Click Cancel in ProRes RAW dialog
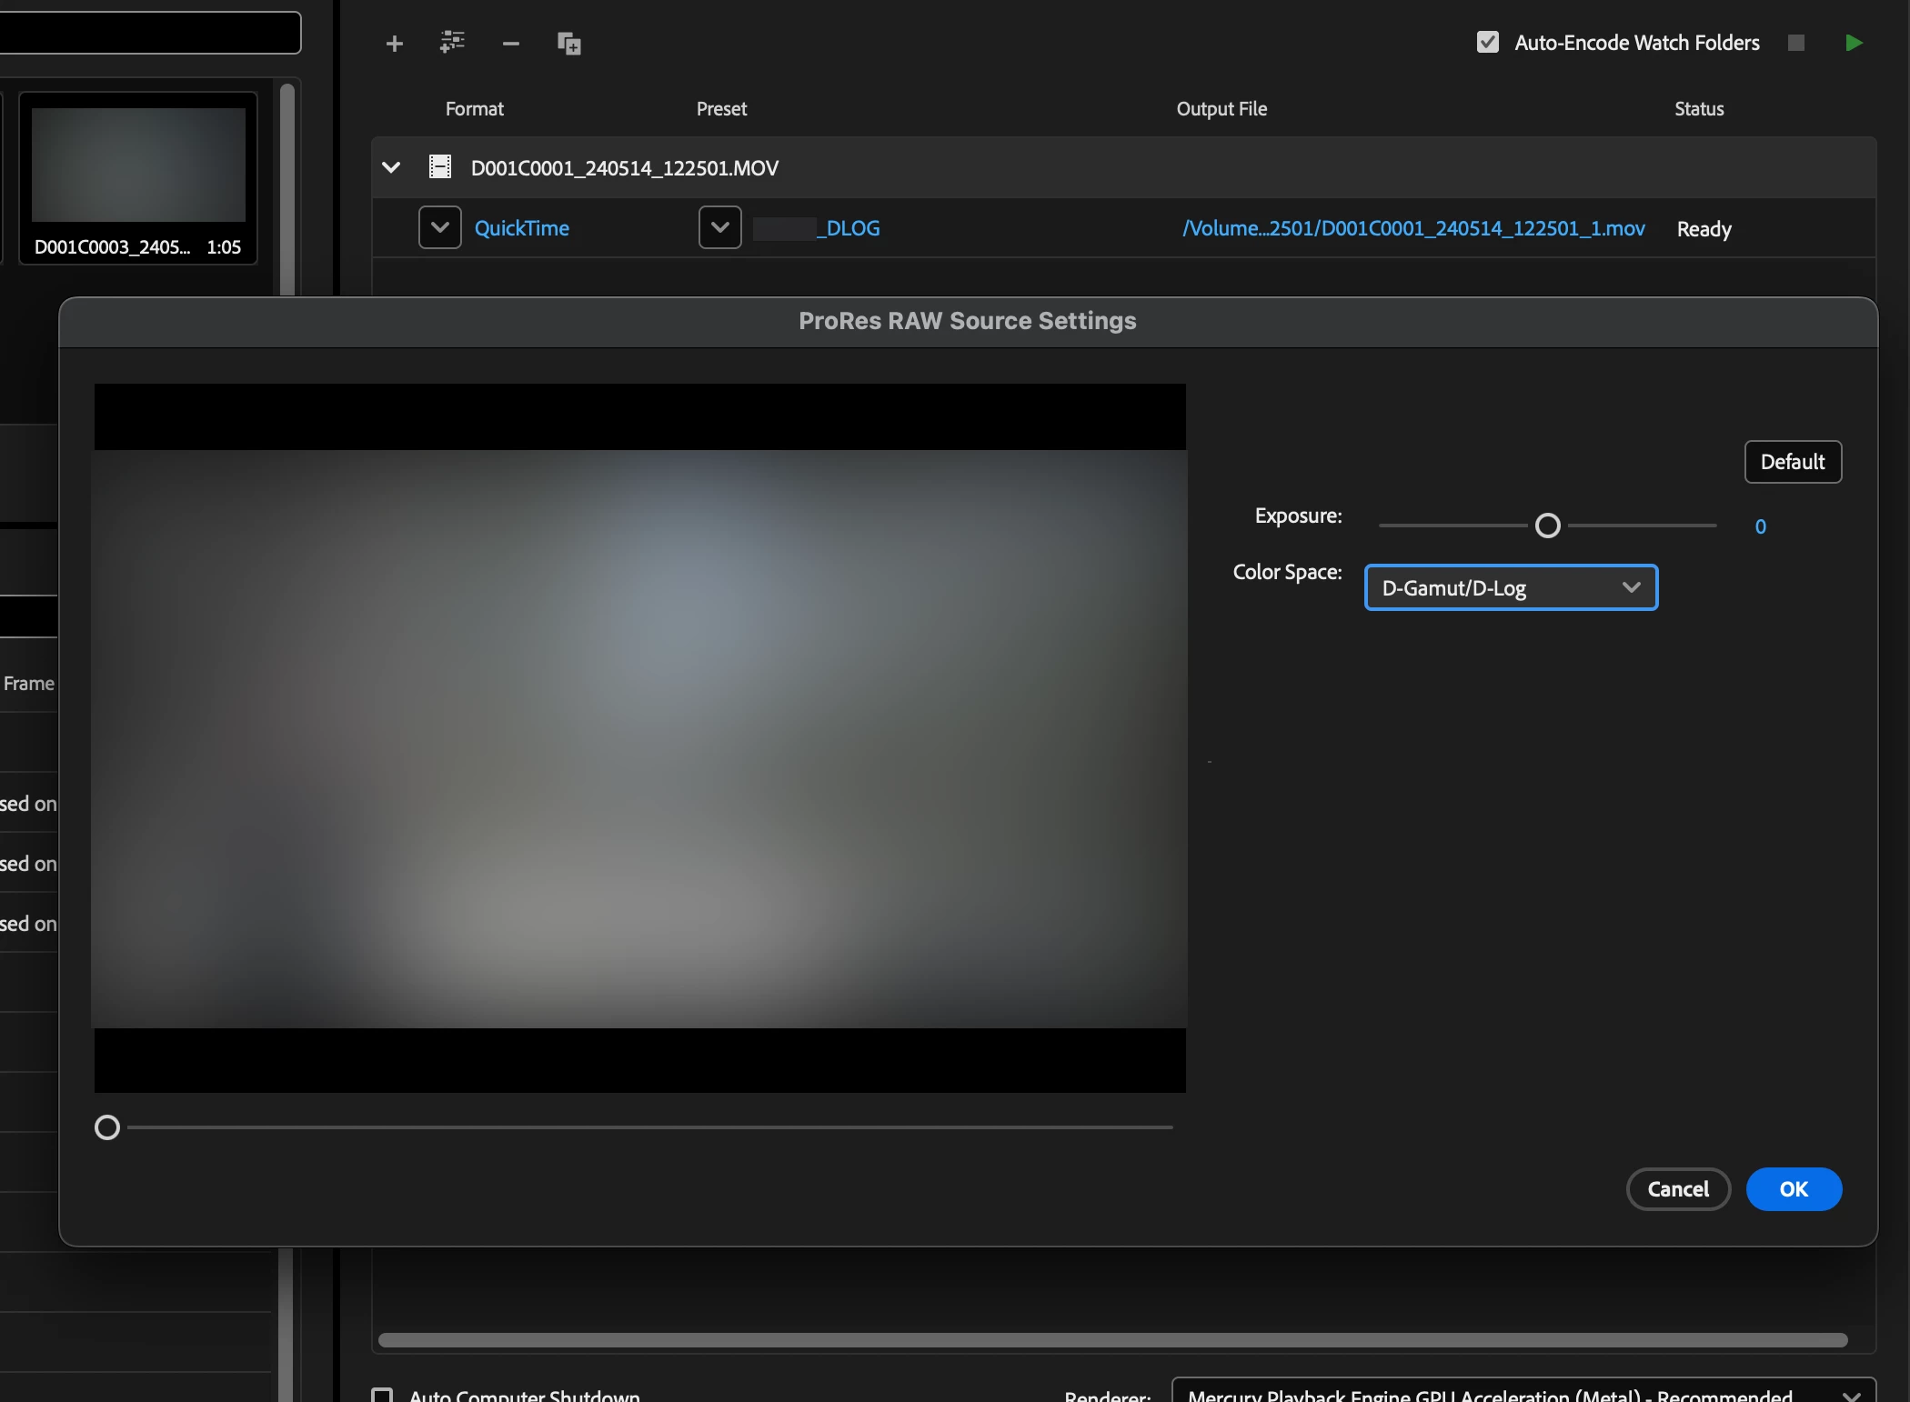Image resolution: width=1910 pixels, height=1402 pixels. coord(1677,1189)
